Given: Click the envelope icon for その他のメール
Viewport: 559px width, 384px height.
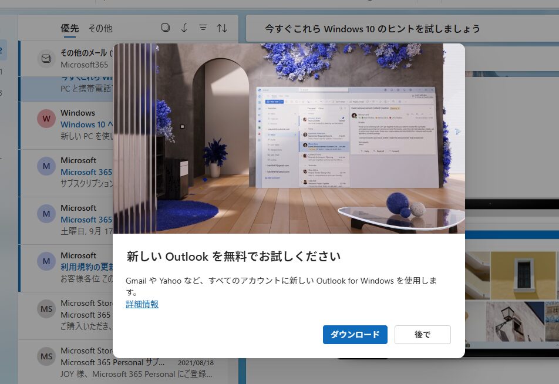Looking at the screenshot, I should tap(46, 59).
